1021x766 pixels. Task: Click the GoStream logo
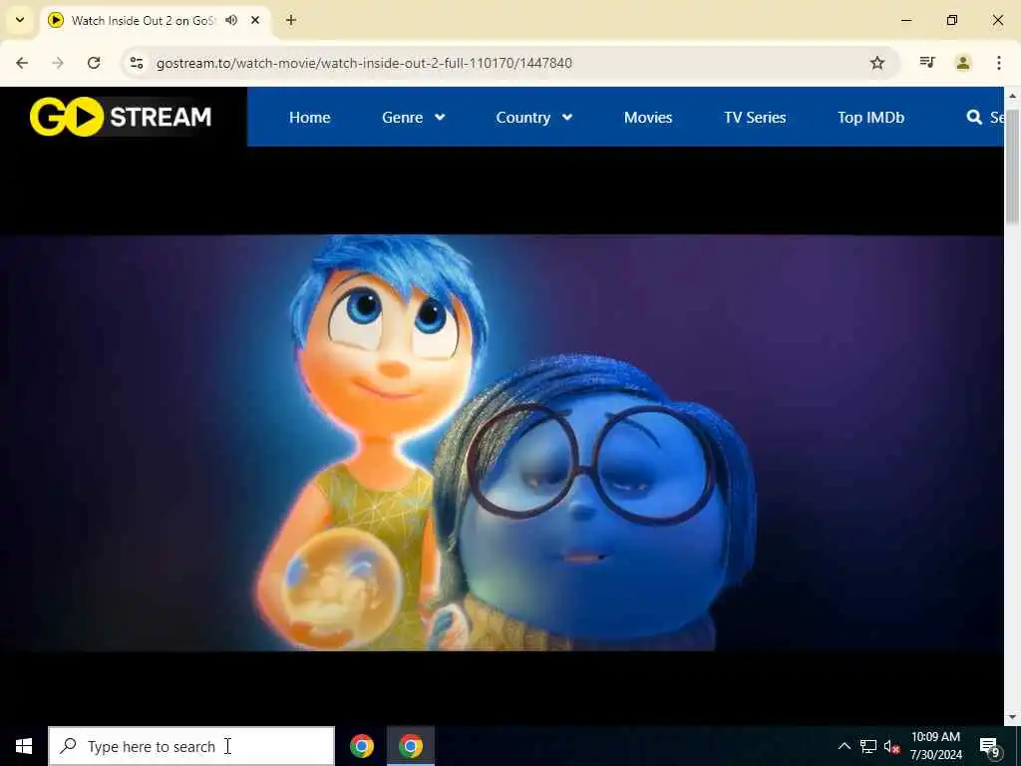pos(121,118)
